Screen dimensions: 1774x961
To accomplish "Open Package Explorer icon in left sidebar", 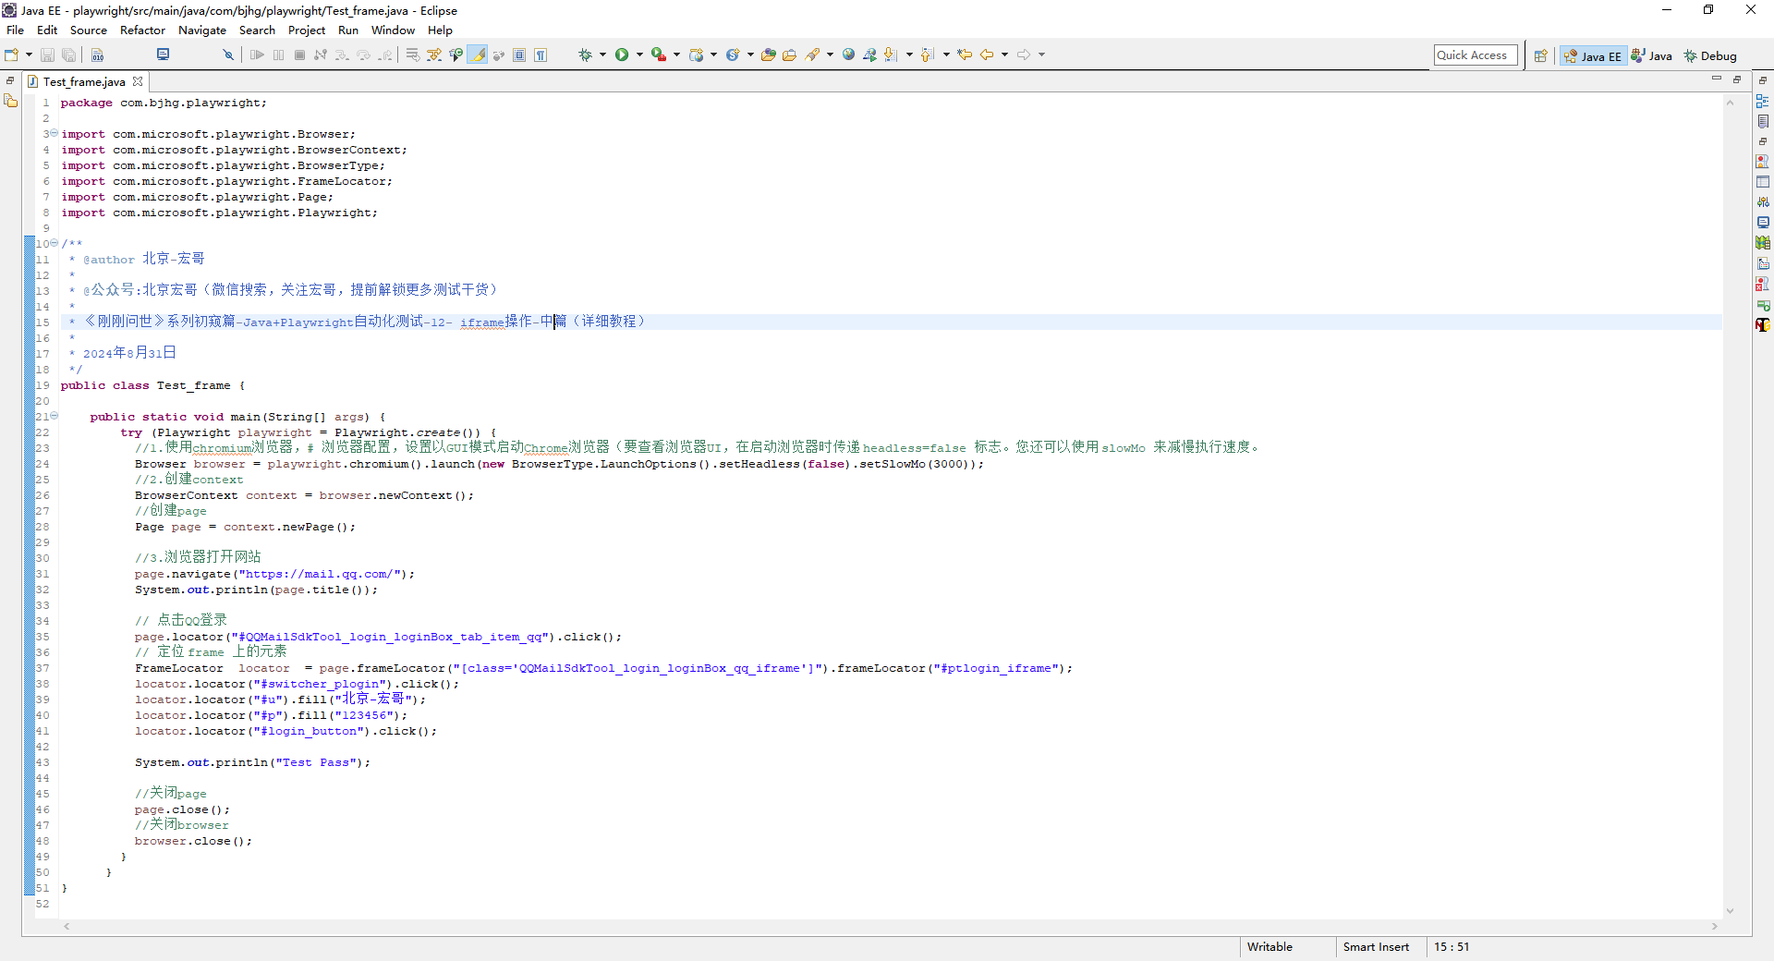I will (11, 101).
